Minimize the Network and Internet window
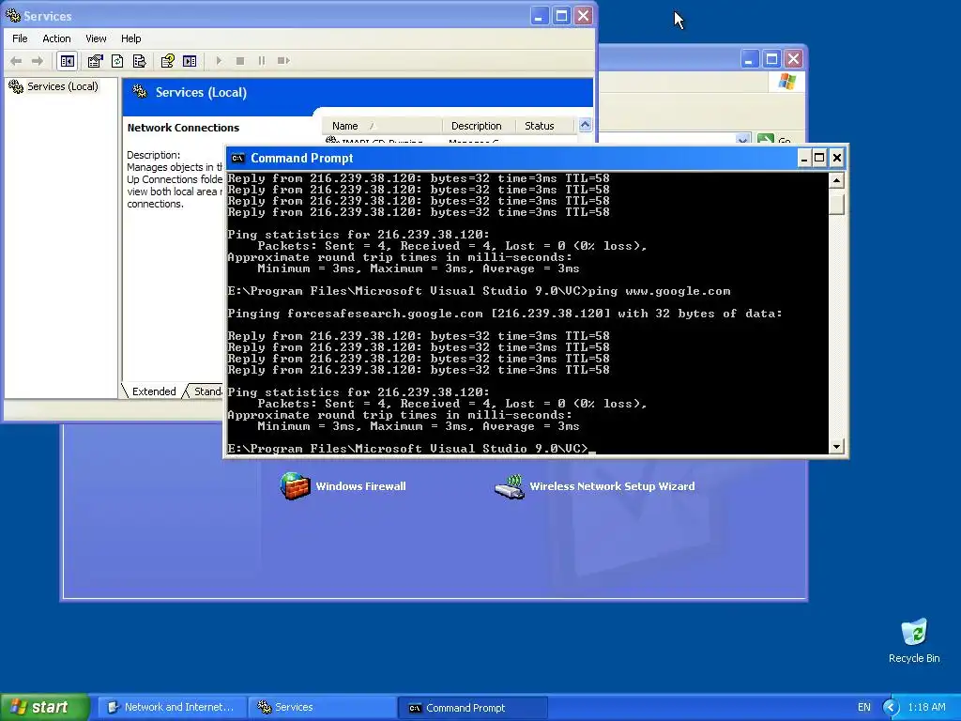 point(749,59)
